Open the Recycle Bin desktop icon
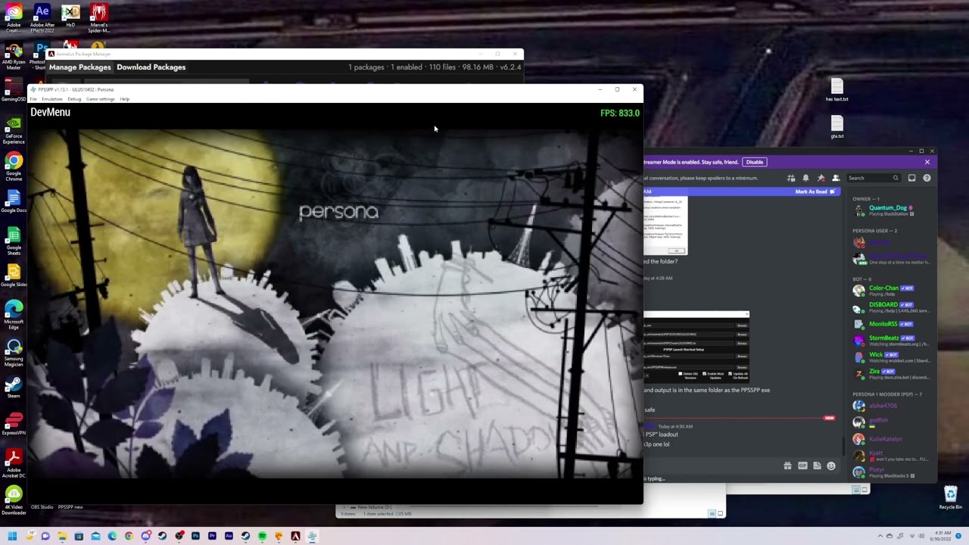This screenshot has height=545, width=969. coord(950,498)
